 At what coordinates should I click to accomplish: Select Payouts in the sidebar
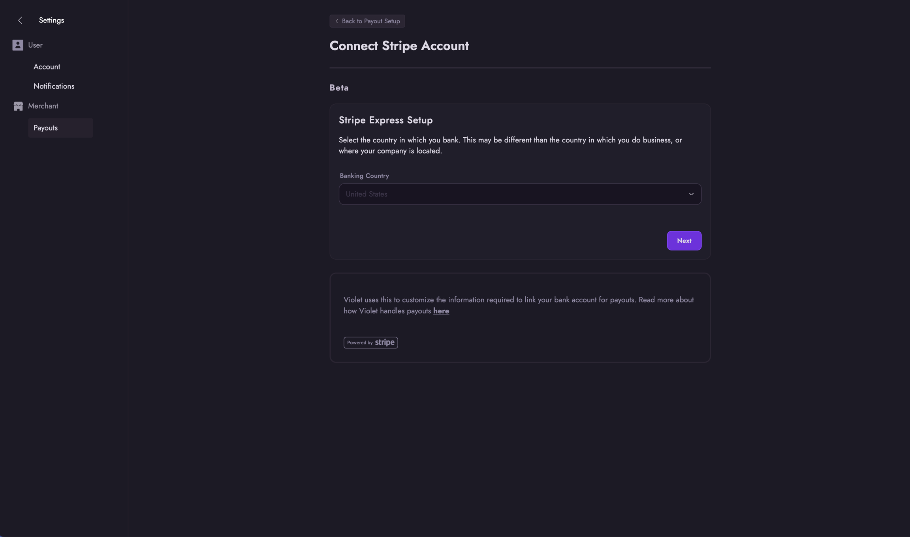(45, 128)
